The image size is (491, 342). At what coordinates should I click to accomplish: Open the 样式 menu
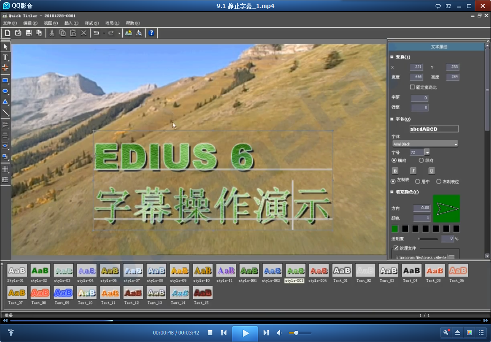92,23
